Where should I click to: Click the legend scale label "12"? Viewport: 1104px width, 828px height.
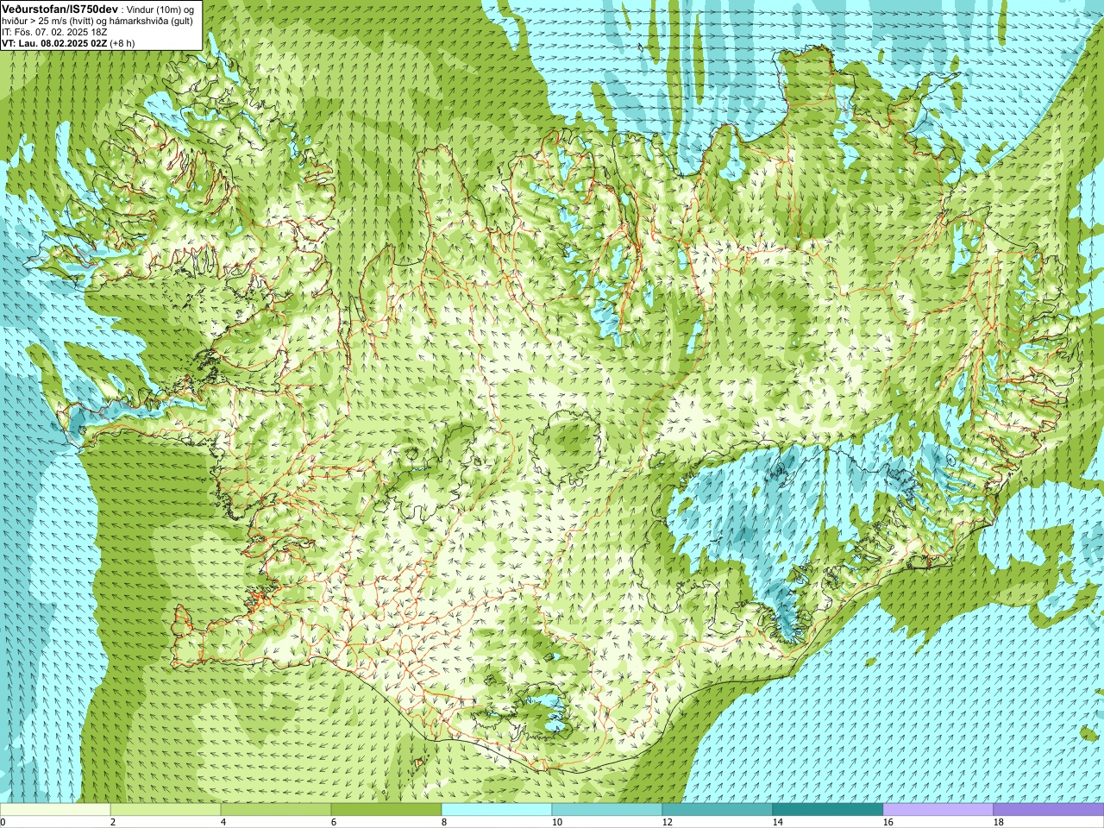(x=667, y=822)
